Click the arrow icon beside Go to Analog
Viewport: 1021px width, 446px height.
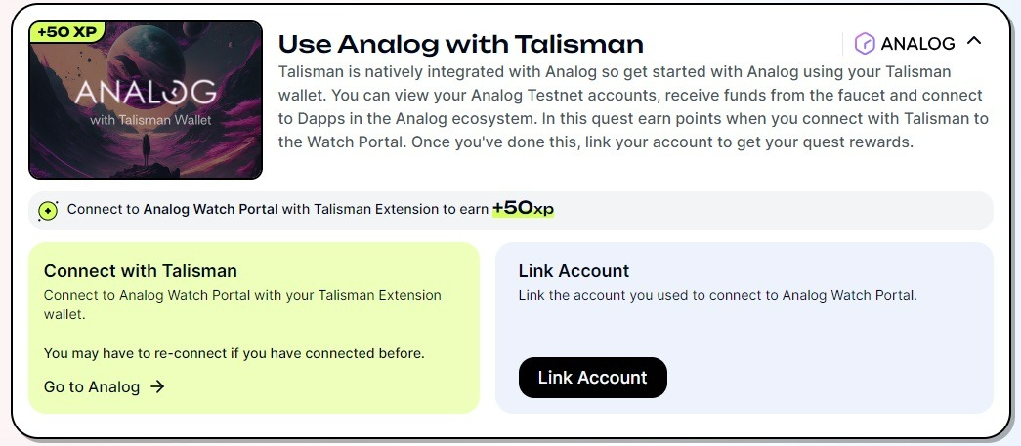point(157,387)
